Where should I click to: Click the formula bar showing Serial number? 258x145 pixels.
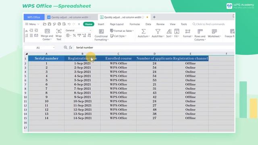coord(154,48)
